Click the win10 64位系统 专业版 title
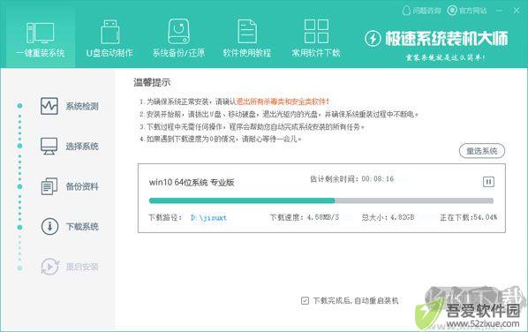 [x=192, y=182]
